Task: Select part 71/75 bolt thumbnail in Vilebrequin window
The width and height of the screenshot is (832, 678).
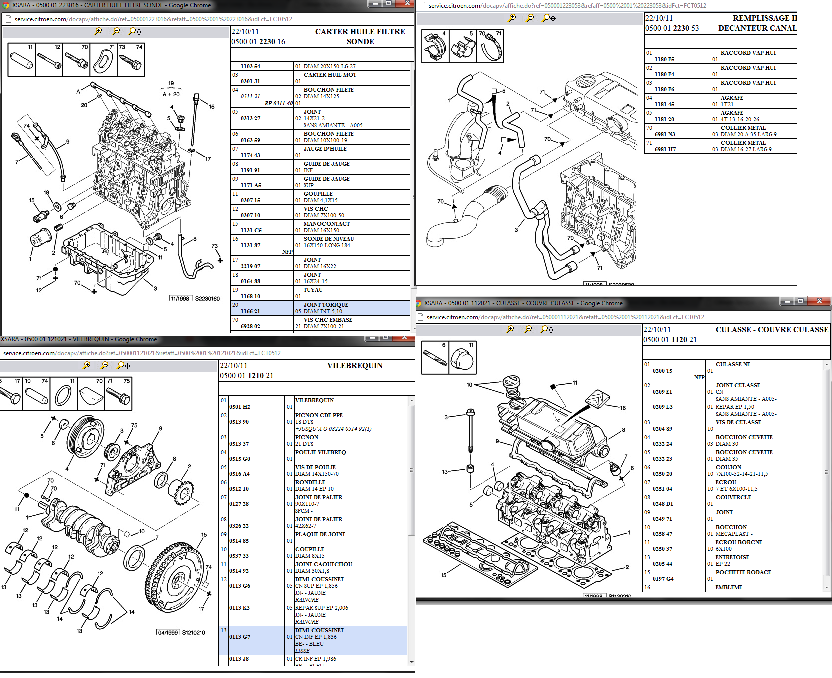Action: [119, 394]
